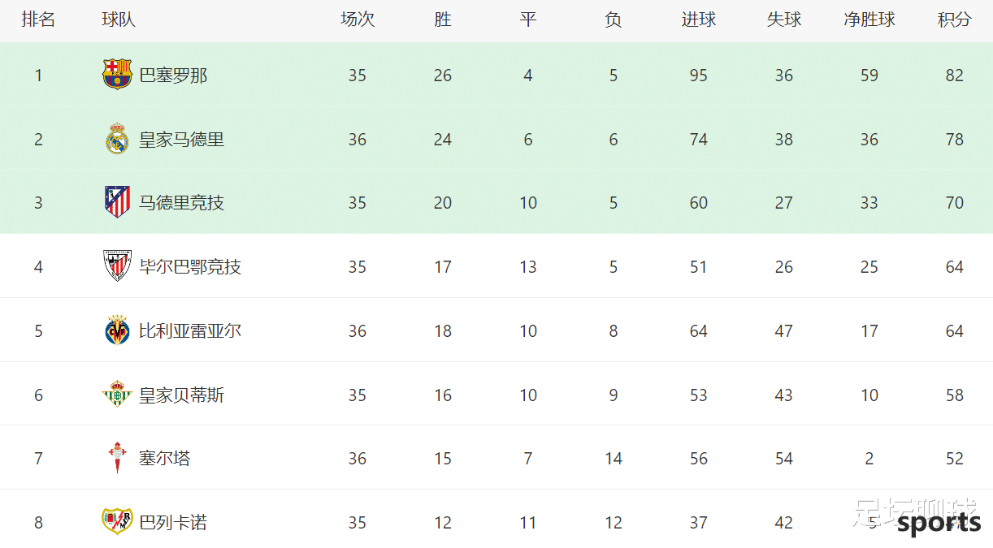Click the Atletico Madrid crest icon
Screen dimensions: 993x548
click(x=117, y=202)
